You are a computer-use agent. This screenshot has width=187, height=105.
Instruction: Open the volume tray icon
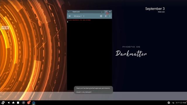tap(177, 103)
